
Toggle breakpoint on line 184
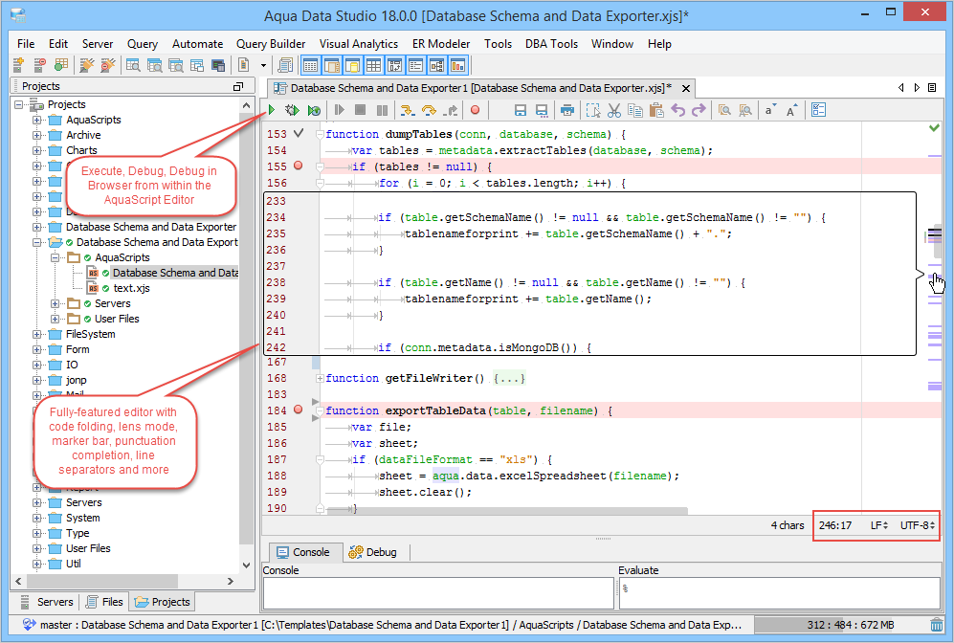[x=299, y=410]
